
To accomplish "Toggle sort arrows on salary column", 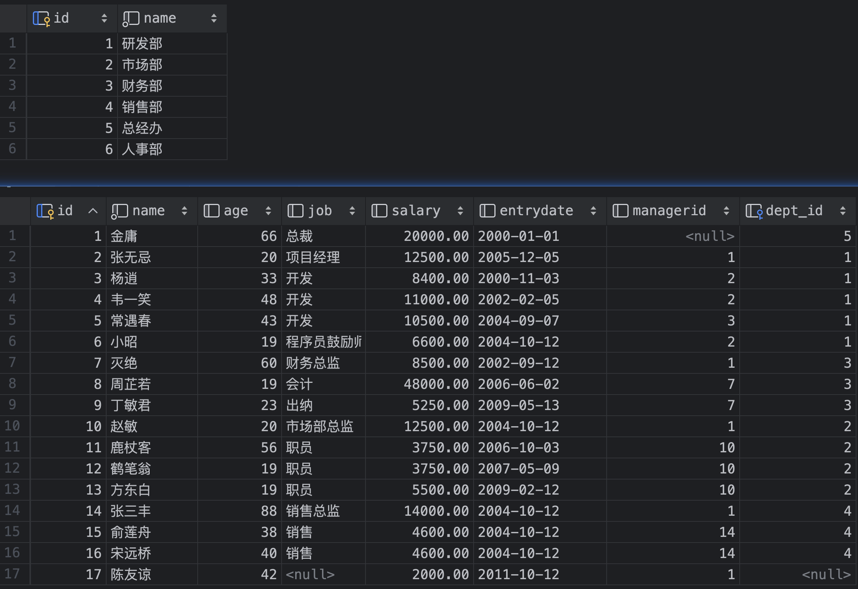I will coord(460,211).
